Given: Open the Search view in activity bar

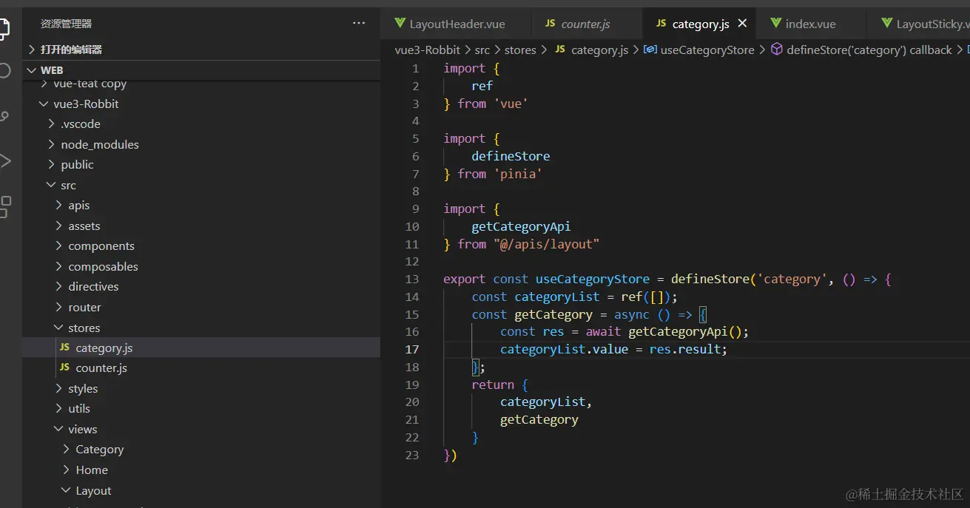Looking at the screenshot, I should [x=4, y=71].
